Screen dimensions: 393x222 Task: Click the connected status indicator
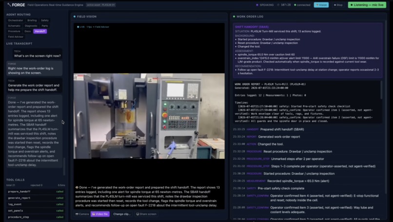(302, 5)
